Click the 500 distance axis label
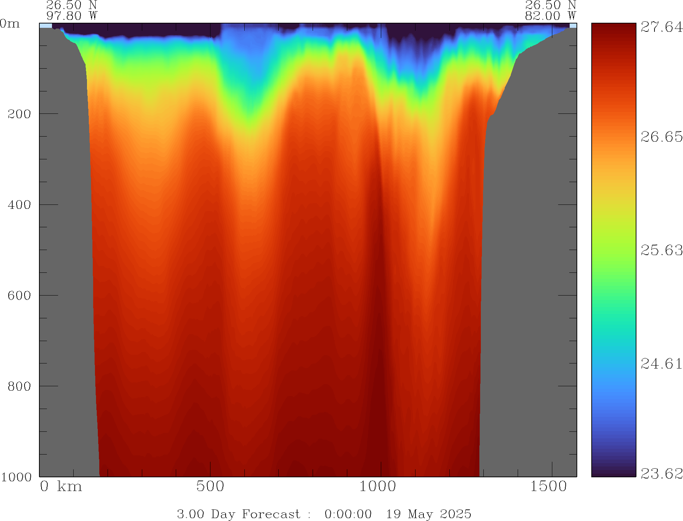 [x=210, y=487]
